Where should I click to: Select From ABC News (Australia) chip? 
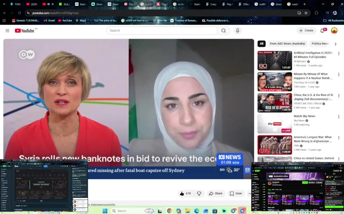point(288,44)
